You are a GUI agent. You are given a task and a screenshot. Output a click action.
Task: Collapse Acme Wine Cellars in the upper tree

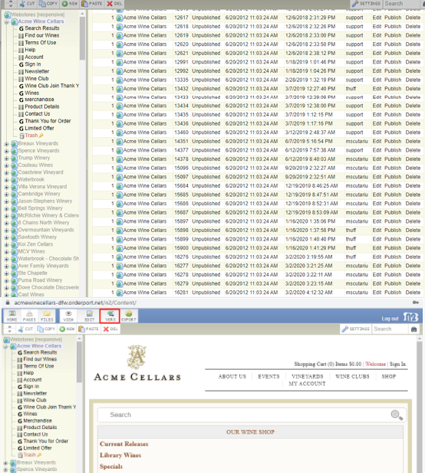point(6,22)
